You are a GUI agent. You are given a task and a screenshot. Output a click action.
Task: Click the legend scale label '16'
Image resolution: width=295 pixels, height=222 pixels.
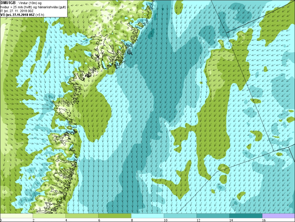tap(264, 220)
